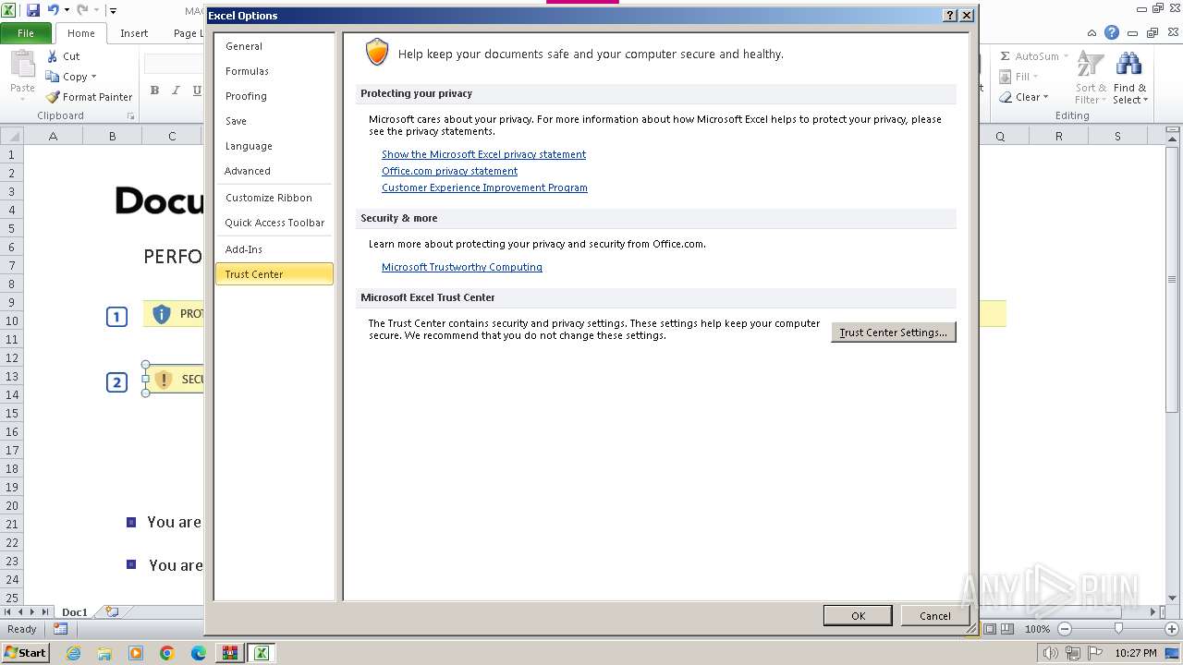Open the Clipboard pane launcher icon
This screenshot has width=1183, height=665.
pos(130,116)
